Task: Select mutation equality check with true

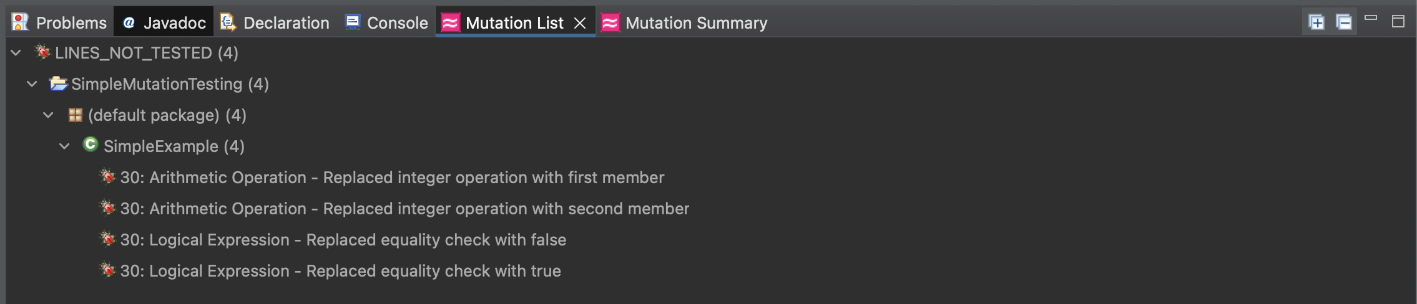Action: click(x=340, y=271)
